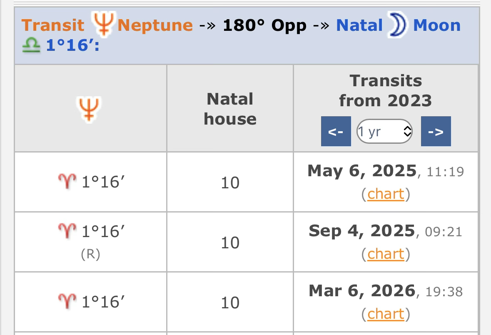Click the Natal house column header
The image size is (491, 335).
[x=230, y=109]
